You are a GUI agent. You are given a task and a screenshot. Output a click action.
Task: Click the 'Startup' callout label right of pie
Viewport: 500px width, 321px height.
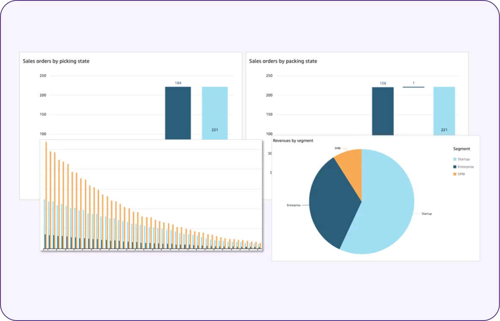tap(427, 214)
